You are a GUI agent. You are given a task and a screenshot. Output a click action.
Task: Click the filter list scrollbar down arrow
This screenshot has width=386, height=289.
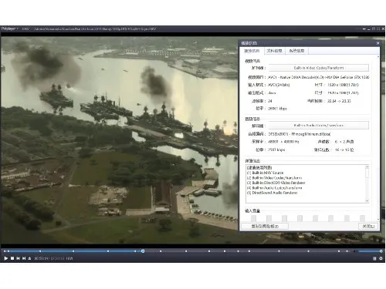[x=367, y=201]
